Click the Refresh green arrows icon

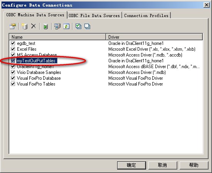pos(66,26)
